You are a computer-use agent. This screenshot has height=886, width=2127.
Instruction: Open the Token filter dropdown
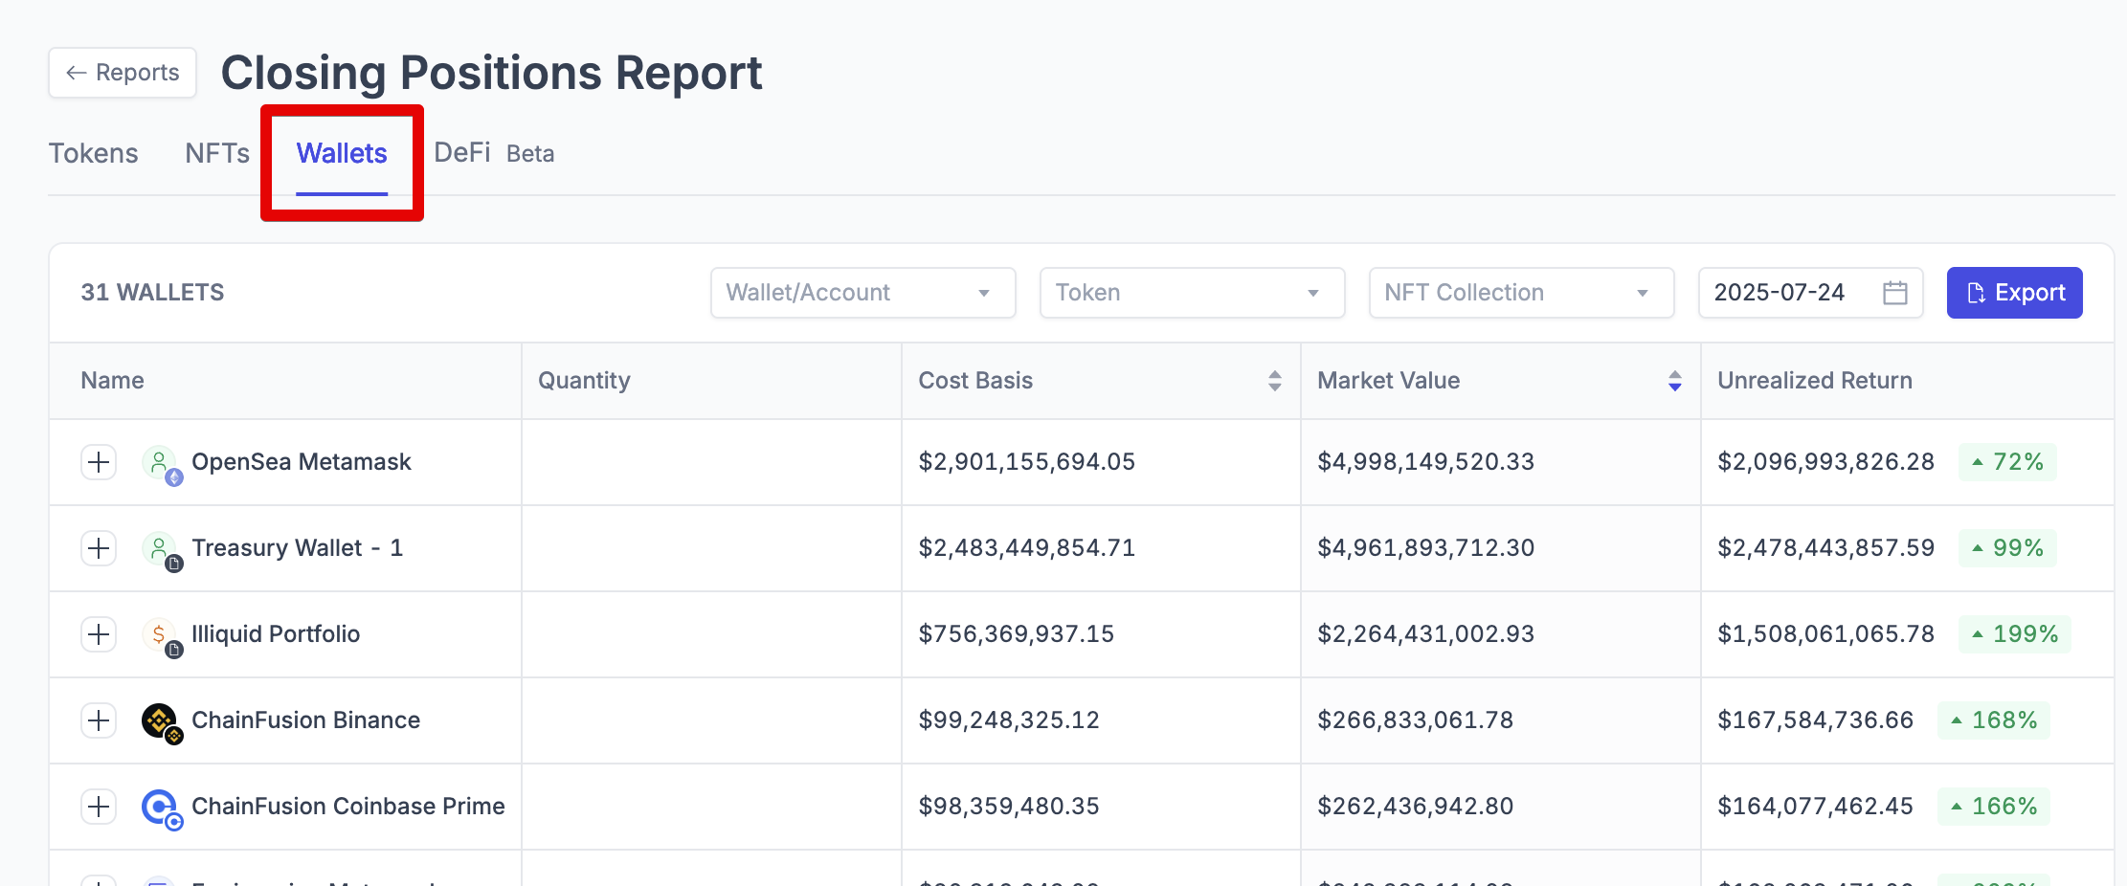[1191, 293]
